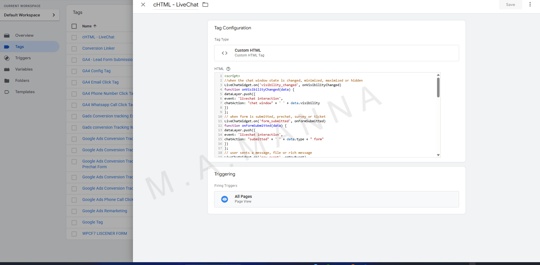540x265 pixels.
Task: Click the Custom HTML code brackets icon
Action: tap(225, 53)
